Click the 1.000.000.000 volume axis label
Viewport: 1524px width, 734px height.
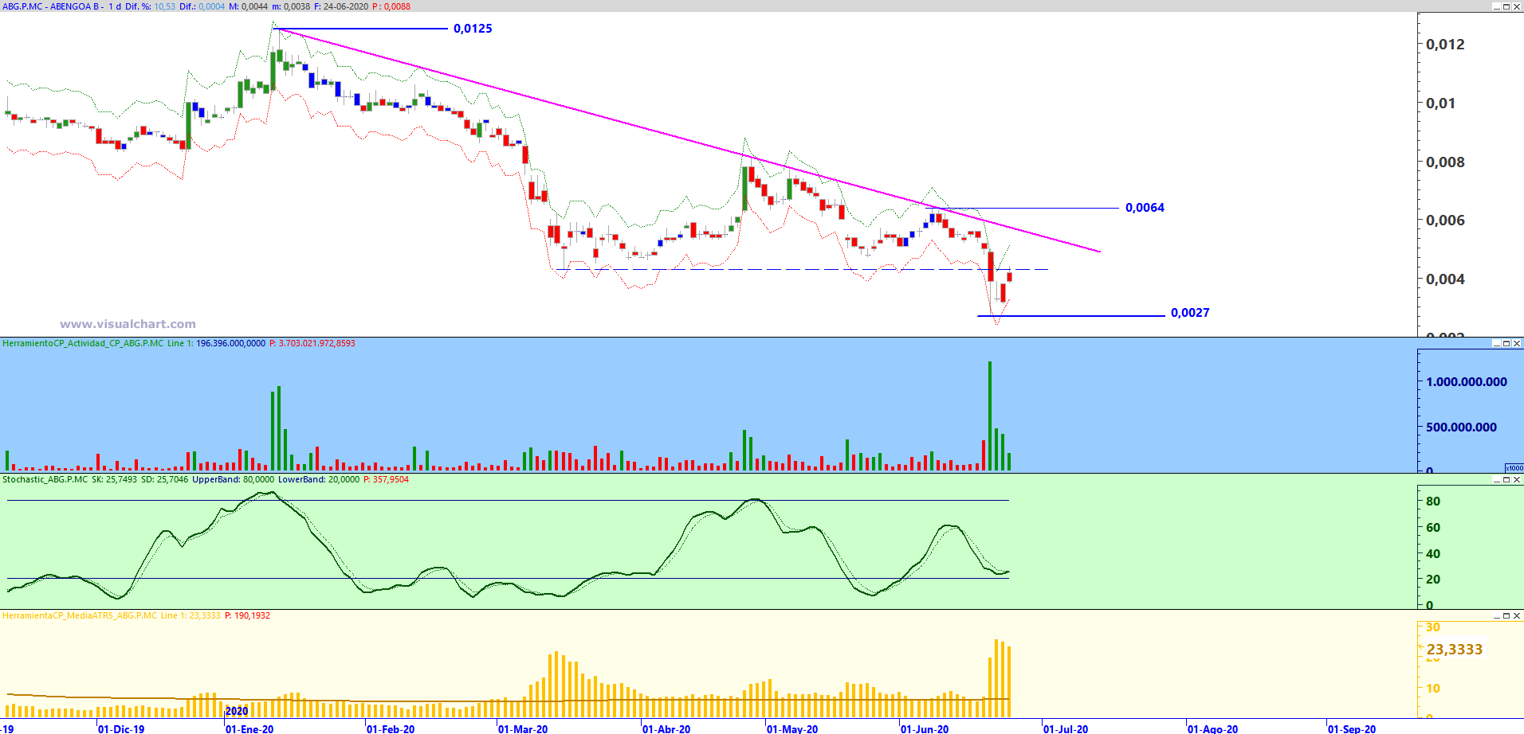coord(1467,382)
